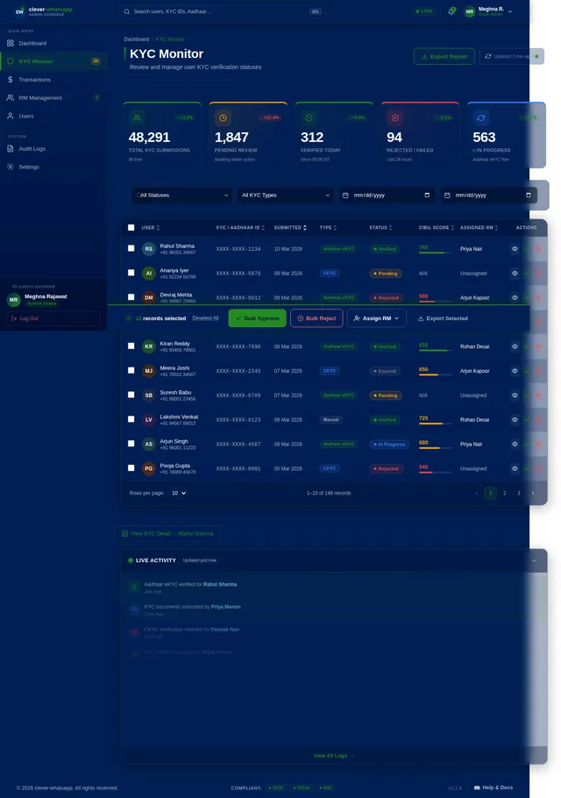This screenshot has width=561, height=798.
Task: Sort by KYC / Aadhaar ID column
Action: [x=240, y=227]
